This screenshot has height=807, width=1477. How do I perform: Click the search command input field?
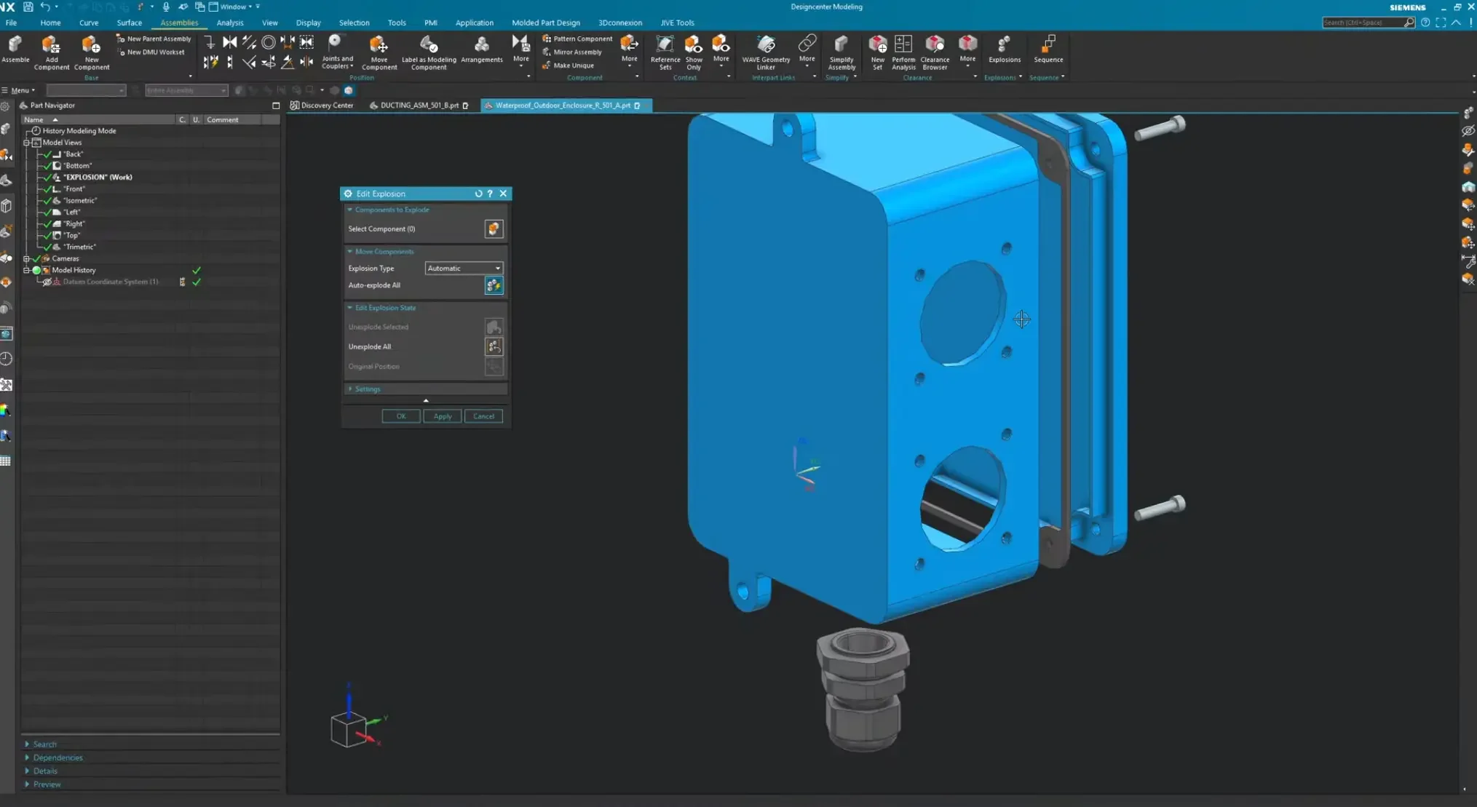pyautogui.click(x=1363, y=23)
